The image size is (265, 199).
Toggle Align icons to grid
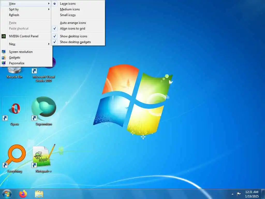pos(78,29)
